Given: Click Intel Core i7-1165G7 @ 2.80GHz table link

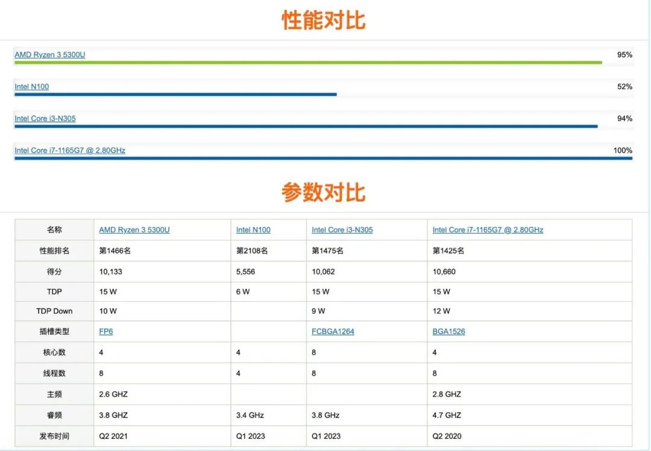Looking at the screenshot, I should coord(488,230).
